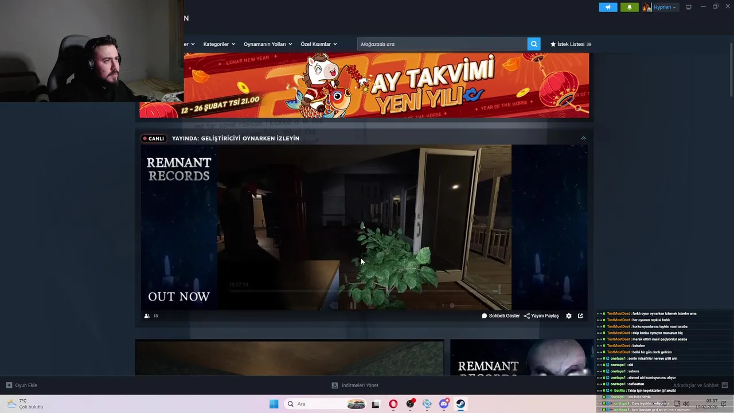Open the blue diamond app icon on taskbar

pos(427,404)
